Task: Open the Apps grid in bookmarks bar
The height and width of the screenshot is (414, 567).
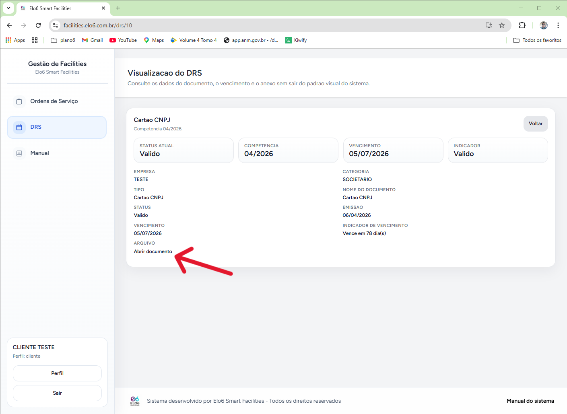Action: [15, 40]
